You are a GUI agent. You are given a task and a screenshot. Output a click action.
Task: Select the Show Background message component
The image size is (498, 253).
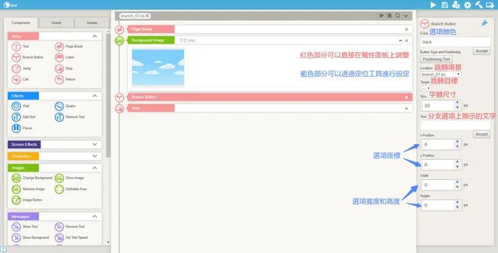tap(31, 238)
